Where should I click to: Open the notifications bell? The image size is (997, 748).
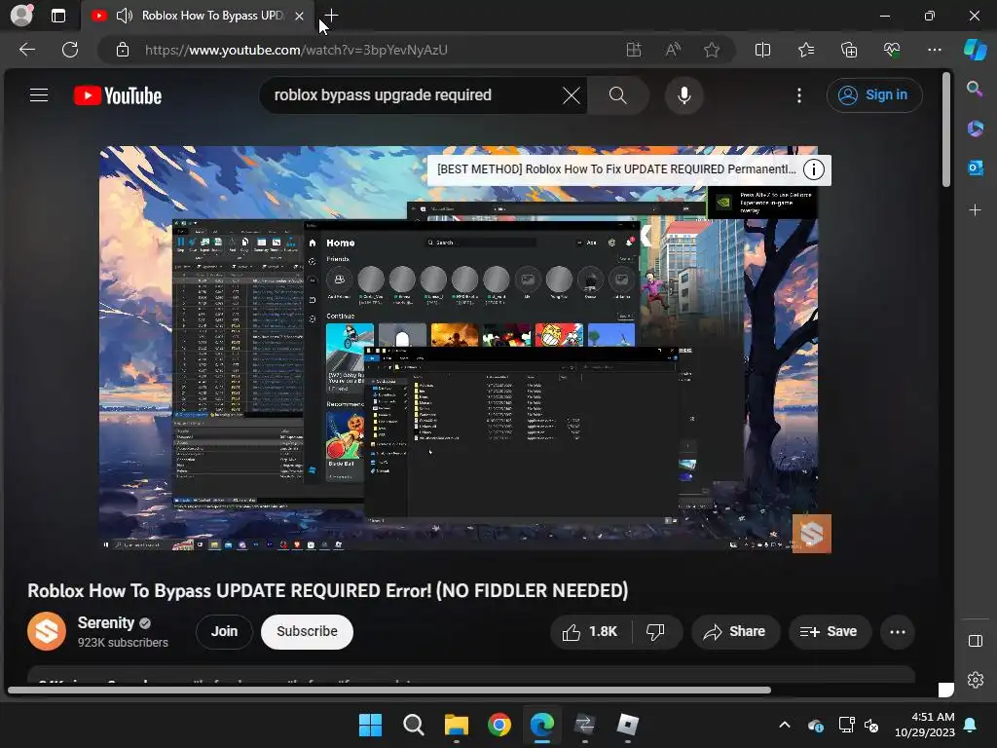point(971,725)
